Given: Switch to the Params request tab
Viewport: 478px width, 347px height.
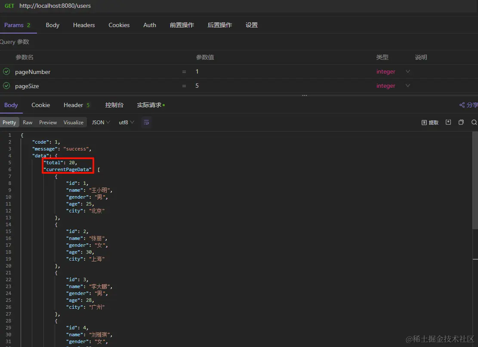Looking at the screenshot, I should [17, 25].
